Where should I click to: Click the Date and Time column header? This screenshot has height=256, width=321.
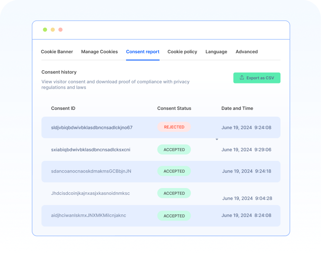(x=237, y=108)
